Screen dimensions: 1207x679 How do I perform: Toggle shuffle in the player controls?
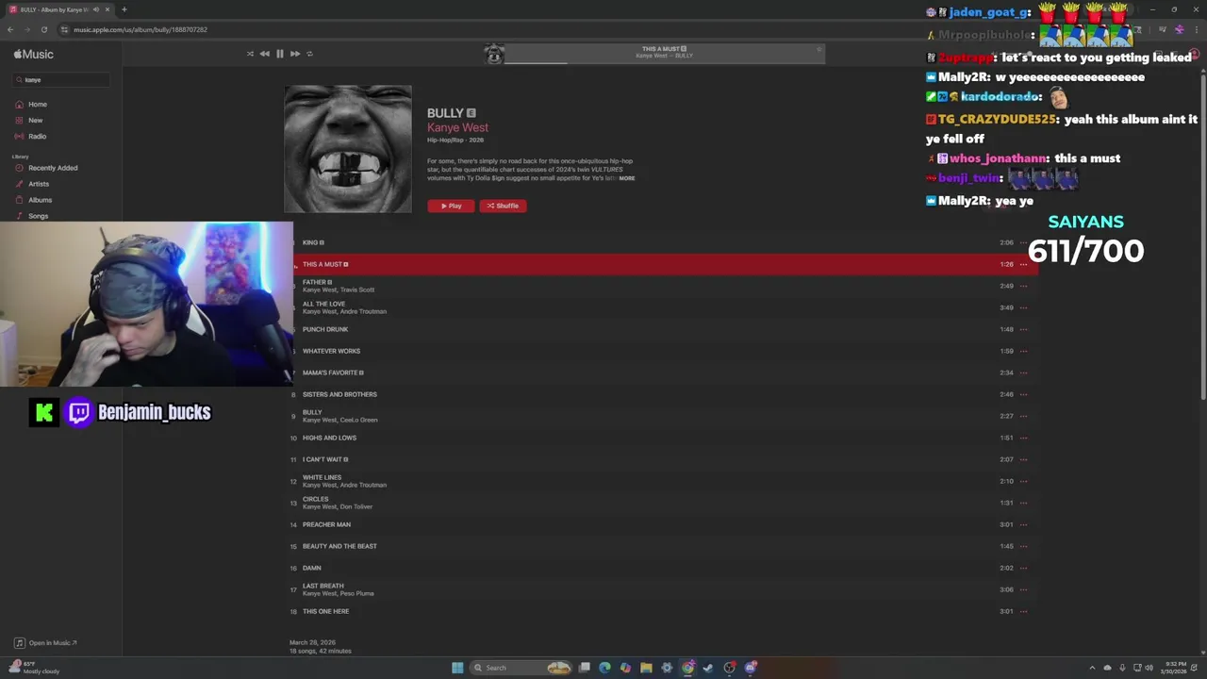250,54
